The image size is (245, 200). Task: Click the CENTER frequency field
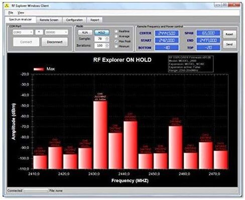pyautogui.click(x=167, y=33)
